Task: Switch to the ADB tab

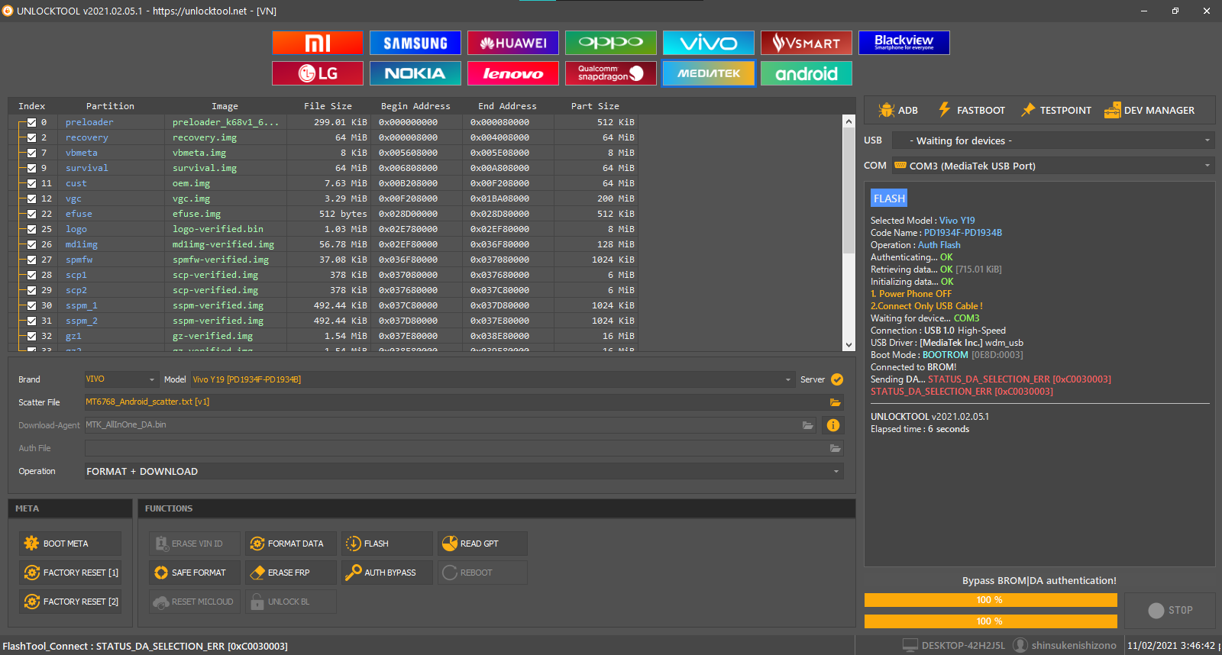Action: click(898, 110)
